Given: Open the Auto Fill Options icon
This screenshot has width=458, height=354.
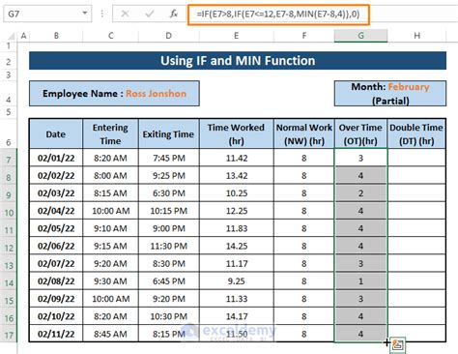Looking at the screenshot, I should click(x=397, y=345).
